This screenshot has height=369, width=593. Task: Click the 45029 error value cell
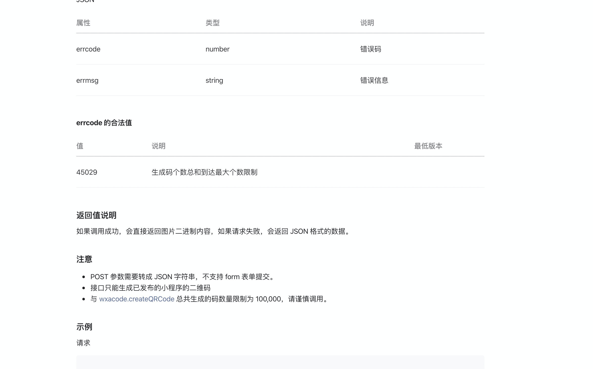click(87, 172)
